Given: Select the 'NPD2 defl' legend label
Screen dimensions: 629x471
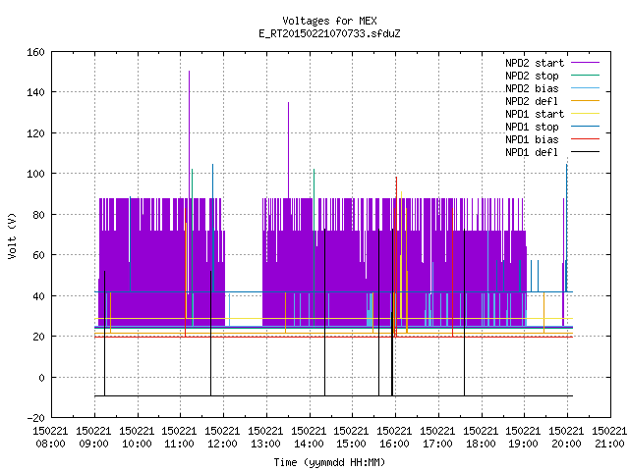Looking at the screenshot, I should 532,101.
